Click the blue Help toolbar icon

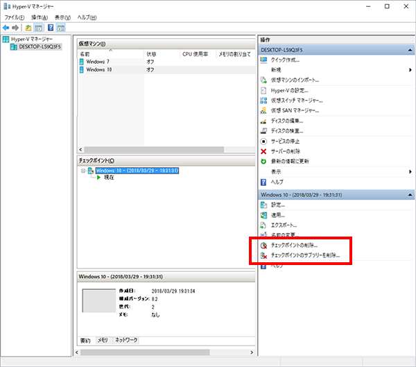pos(51,28)
